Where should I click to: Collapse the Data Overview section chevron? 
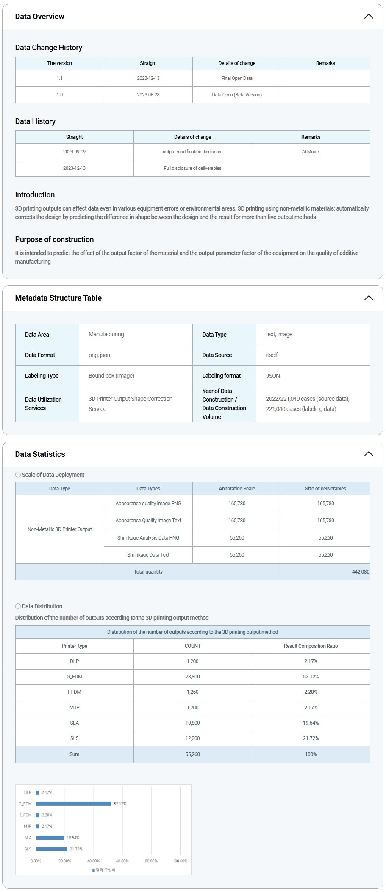[x=368, y=17]
